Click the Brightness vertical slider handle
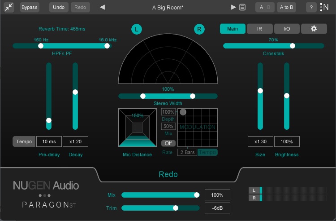This screenshot has height=221, width=336. (x=287, y=96)
